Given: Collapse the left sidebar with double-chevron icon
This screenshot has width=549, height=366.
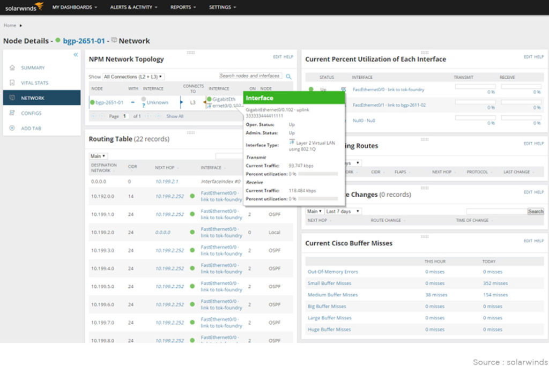Looking at the screenshot, I should pos(76,55).
